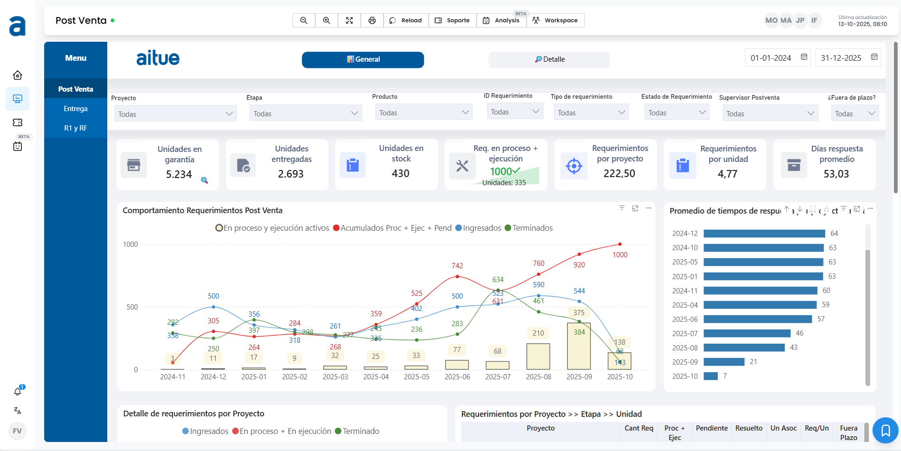Open the home icon in left sidebar
This screenshot has width=901, height=451.
point(18,75)
